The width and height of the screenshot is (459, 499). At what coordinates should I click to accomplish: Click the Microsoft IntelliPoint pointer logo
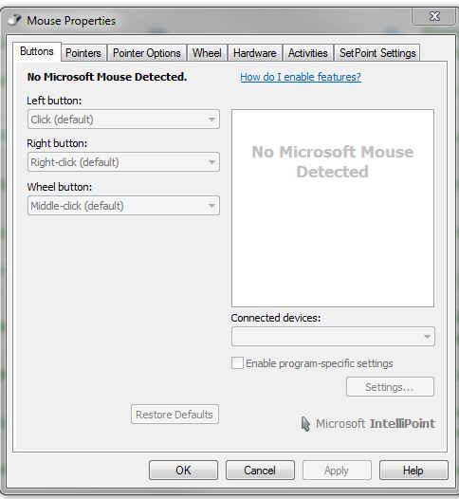[305, 424]
